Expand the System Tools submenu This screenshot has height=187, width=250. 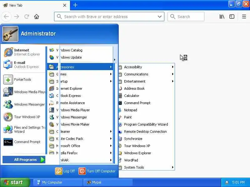[147, 167]
